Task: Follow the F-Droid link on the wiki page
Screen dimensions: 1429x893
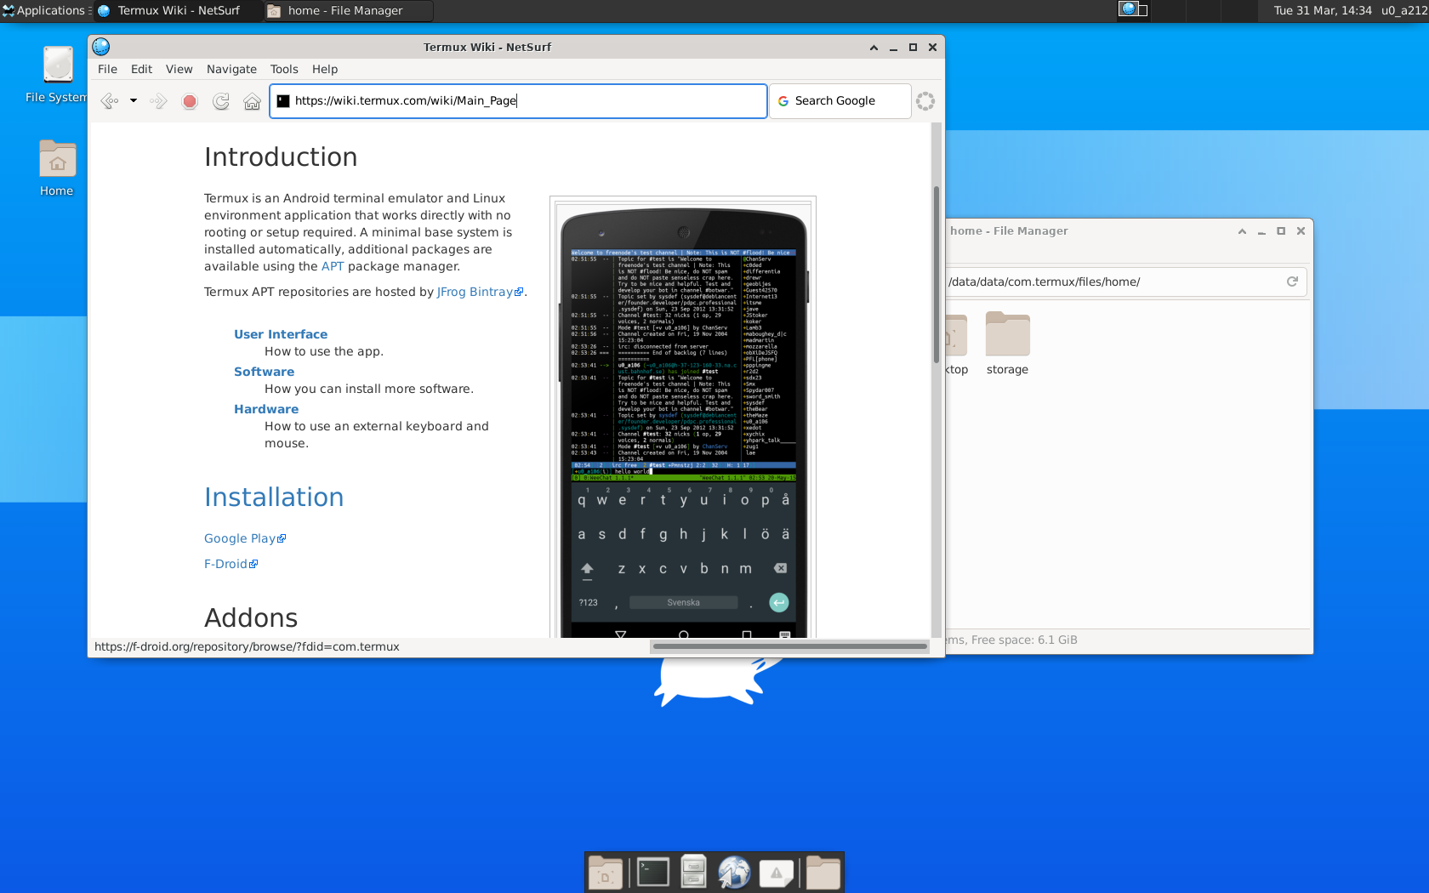Action: pyautogui.click(x=225, y=563)
